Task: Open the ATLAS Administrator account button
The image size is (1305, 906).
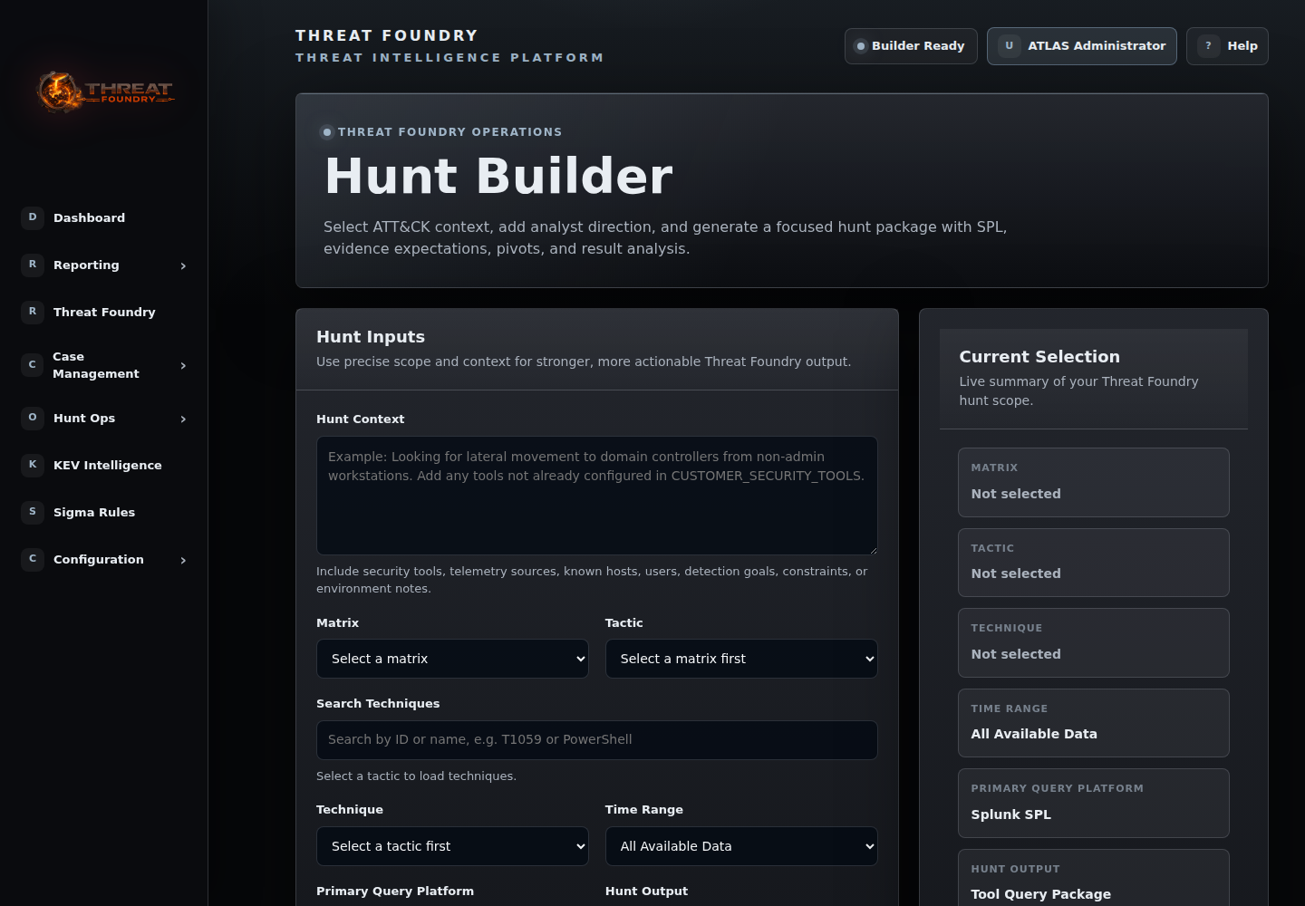Action: click(1082, 46)
